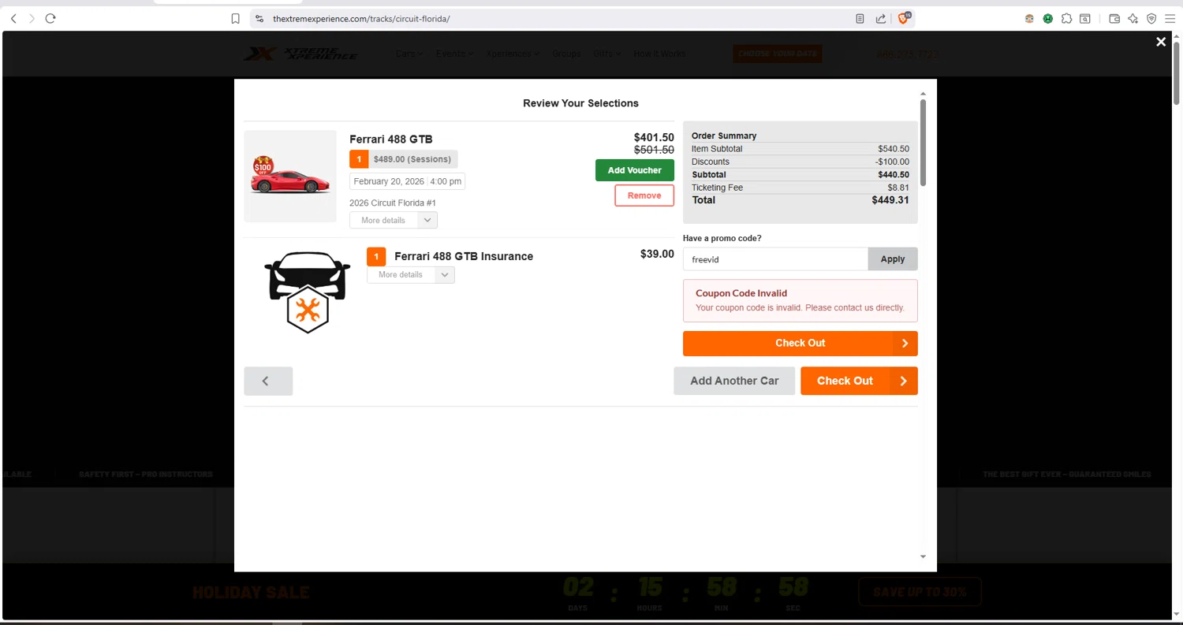Open the Xperiences menu dropdown

pyautogui.click(x=513, y=54)
